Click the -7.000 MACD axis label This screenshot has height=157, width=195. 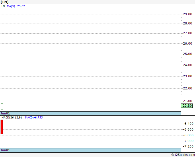tap(188, 141)
